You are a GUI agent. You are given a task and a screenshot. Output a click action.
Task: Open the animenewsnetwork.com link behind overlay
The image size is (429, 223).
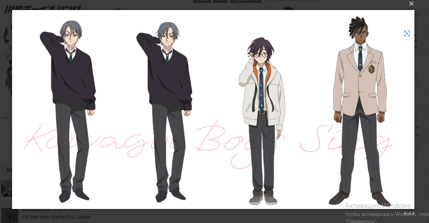point(294,1)
